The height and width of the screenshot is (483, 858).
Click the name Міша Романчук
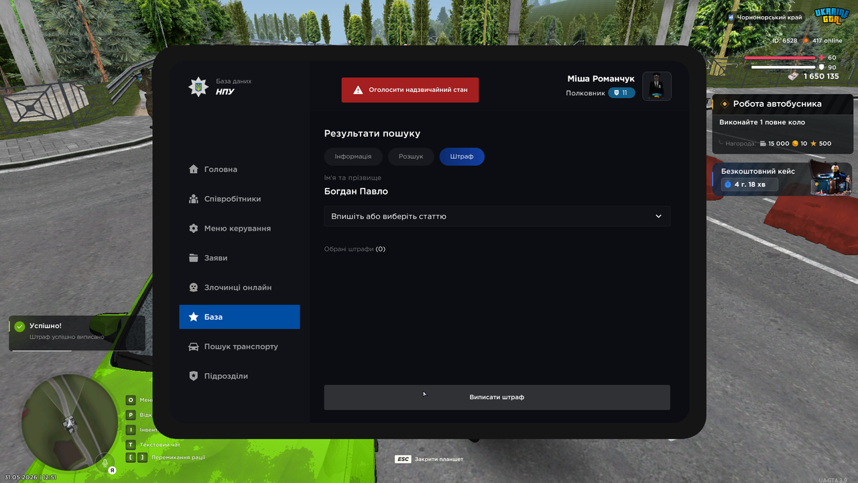click(x=601, y=78)
